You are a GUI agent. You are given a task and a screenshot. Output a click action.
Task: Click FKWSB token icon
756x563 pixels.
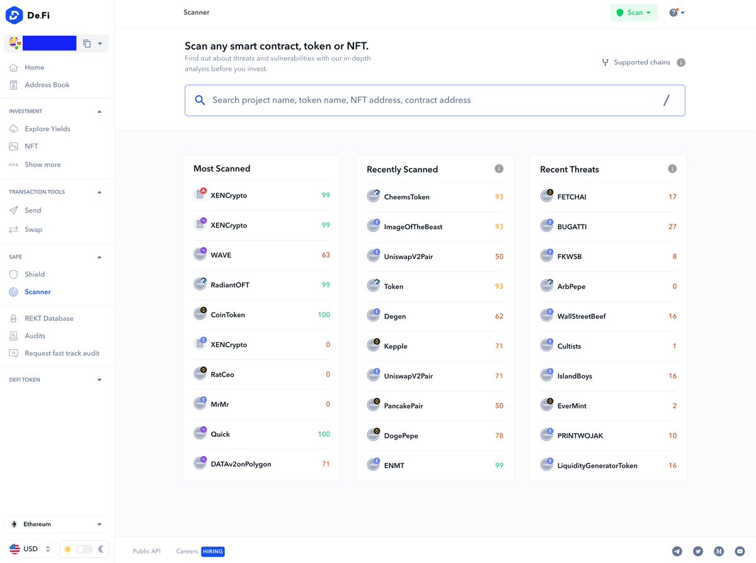pyautogui.click(x=547, y=255)
